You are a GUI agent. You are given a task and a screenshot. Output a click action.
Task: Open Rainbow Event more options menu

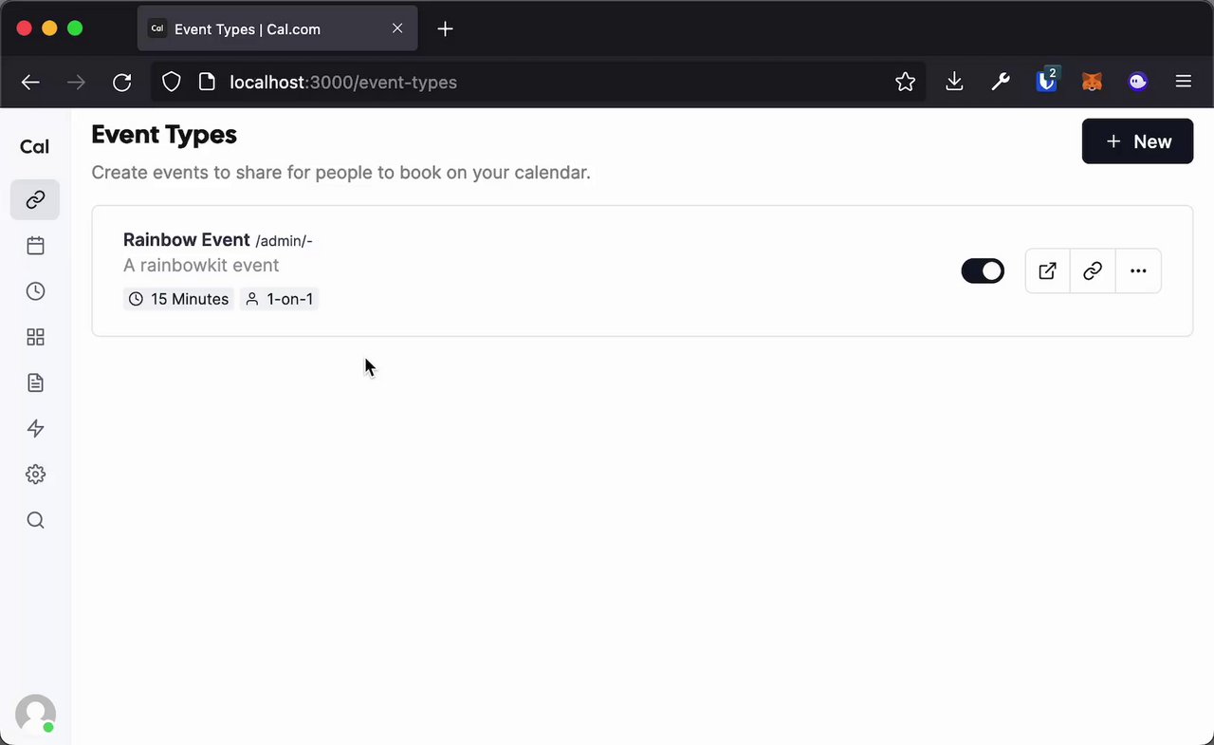point(1138,271)
